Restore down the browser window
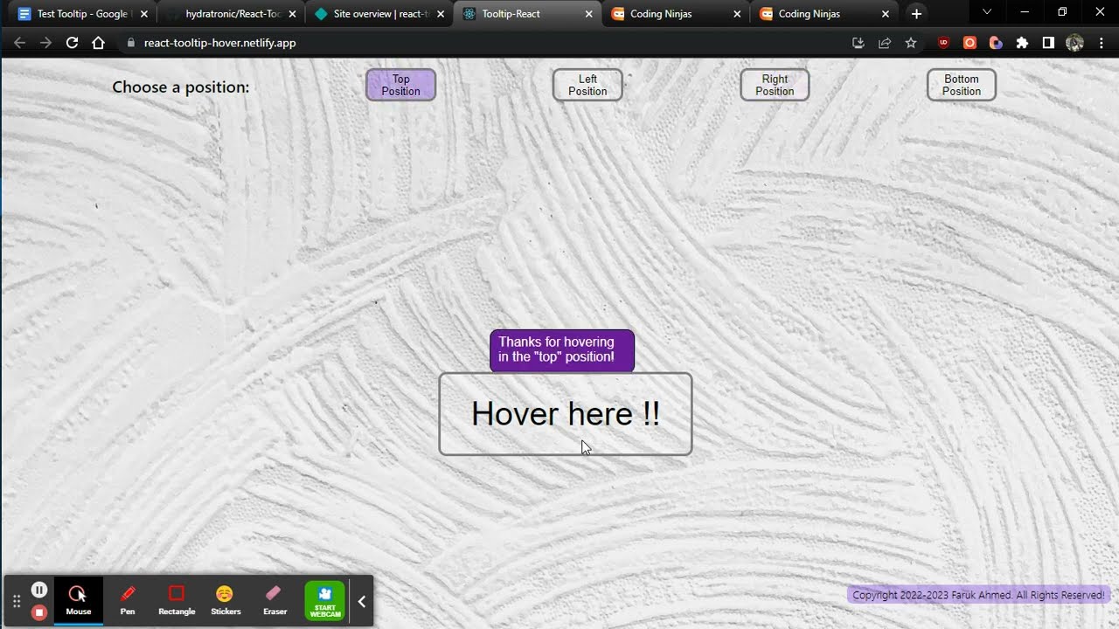Screen dimensions: 1119x629 [1062, 12]
